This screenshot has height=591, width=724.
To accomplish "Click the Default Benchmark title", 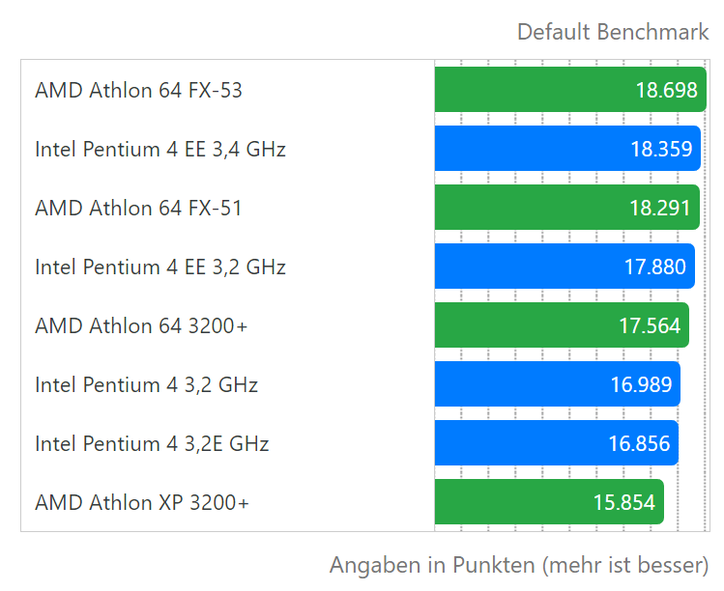I will (613, 32).
